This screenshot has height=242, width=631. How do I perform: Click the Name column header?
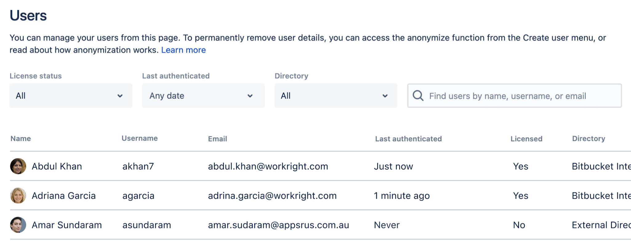tap(21, 139)
